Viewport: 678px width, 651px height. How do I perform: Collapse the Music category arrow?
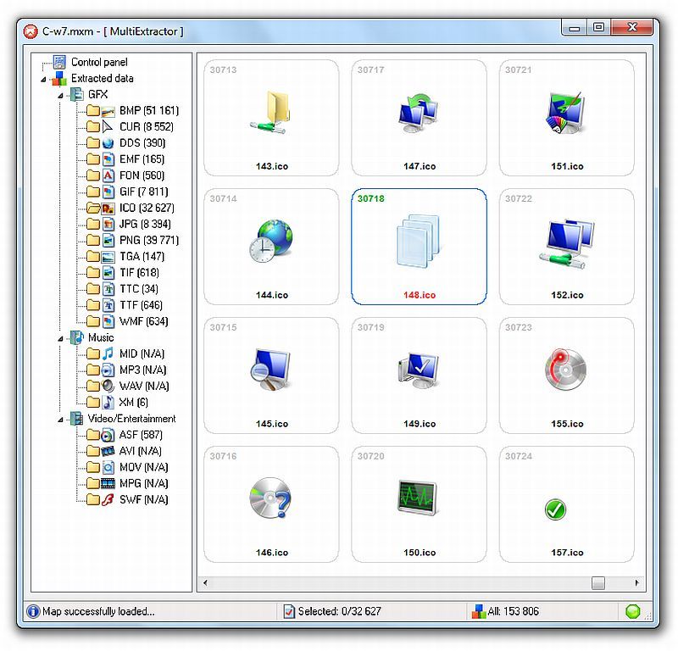click(x=60, y=339)
